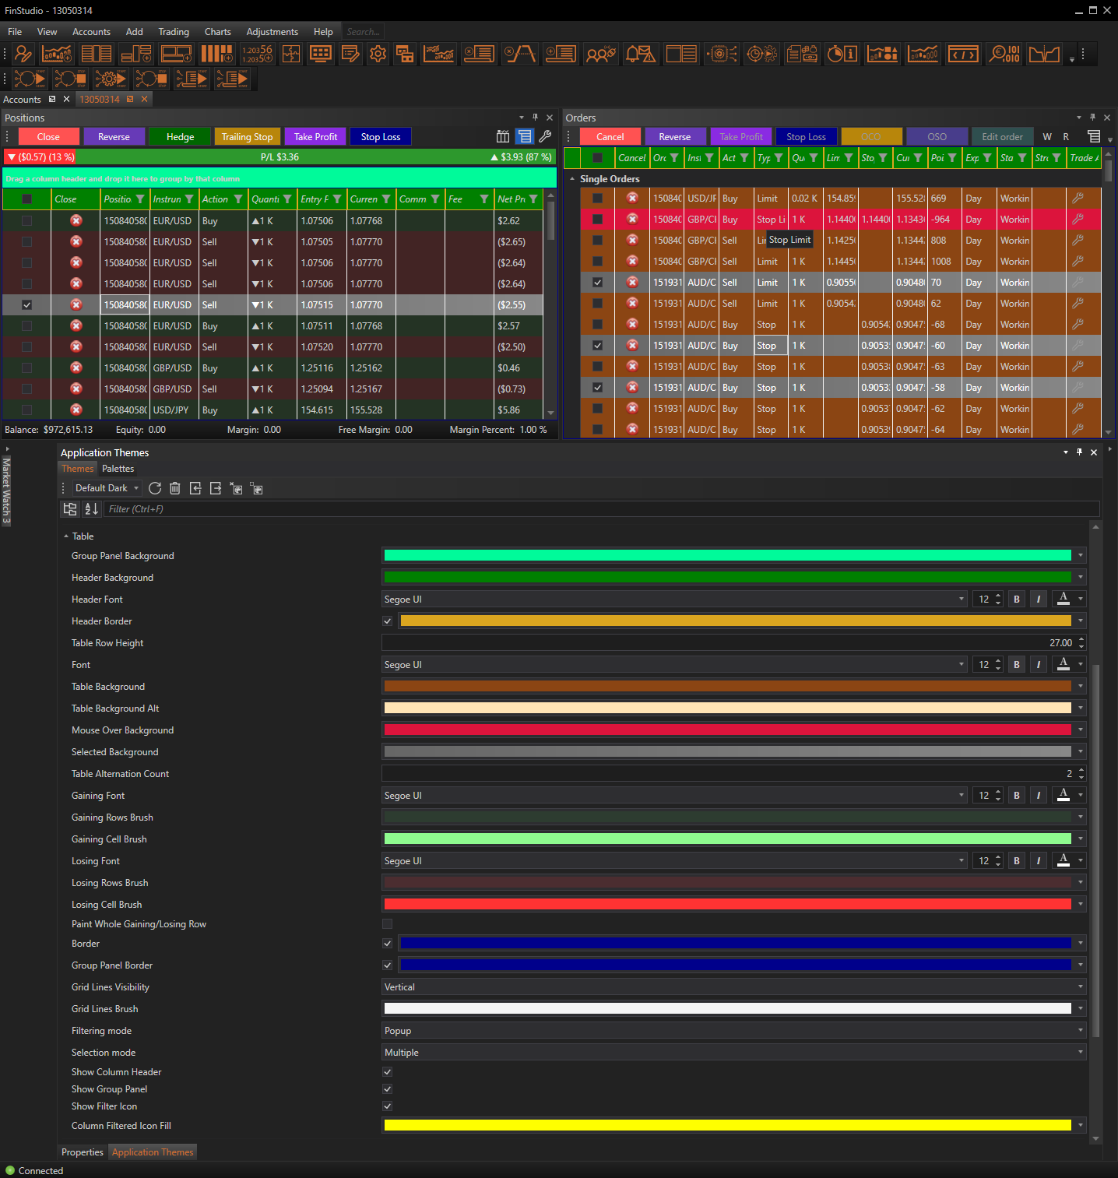Click the calendar icon in the Positions toolbar
This screenshot has height=1178, width=1118.
click(x=503, y=136)
